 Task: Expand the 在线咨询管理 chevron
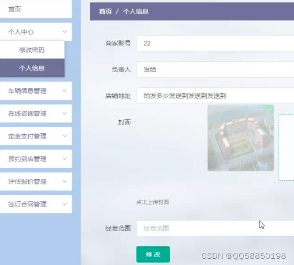click(65, 113)
